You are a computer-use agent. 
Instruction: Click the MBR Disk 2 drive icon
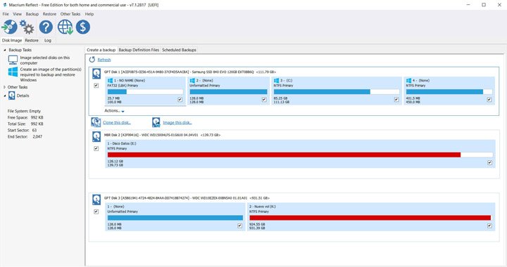tap(96, 136)
